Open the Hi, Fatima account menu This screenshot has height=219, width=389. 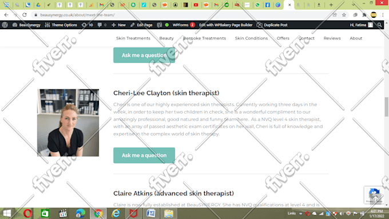point(361,25)
